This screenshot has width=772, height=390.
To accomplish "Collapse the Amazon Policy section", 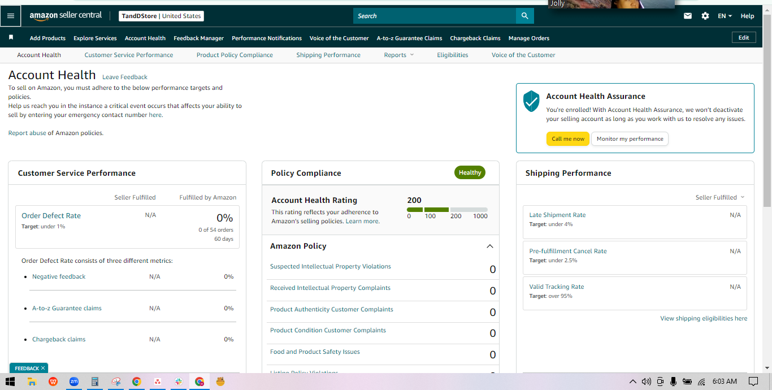I will [490, 246].
